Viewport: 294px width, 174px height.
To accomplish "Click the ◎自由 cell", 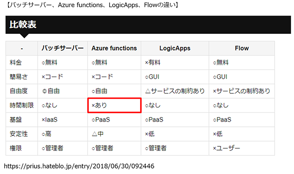I will tap(63, 91).
